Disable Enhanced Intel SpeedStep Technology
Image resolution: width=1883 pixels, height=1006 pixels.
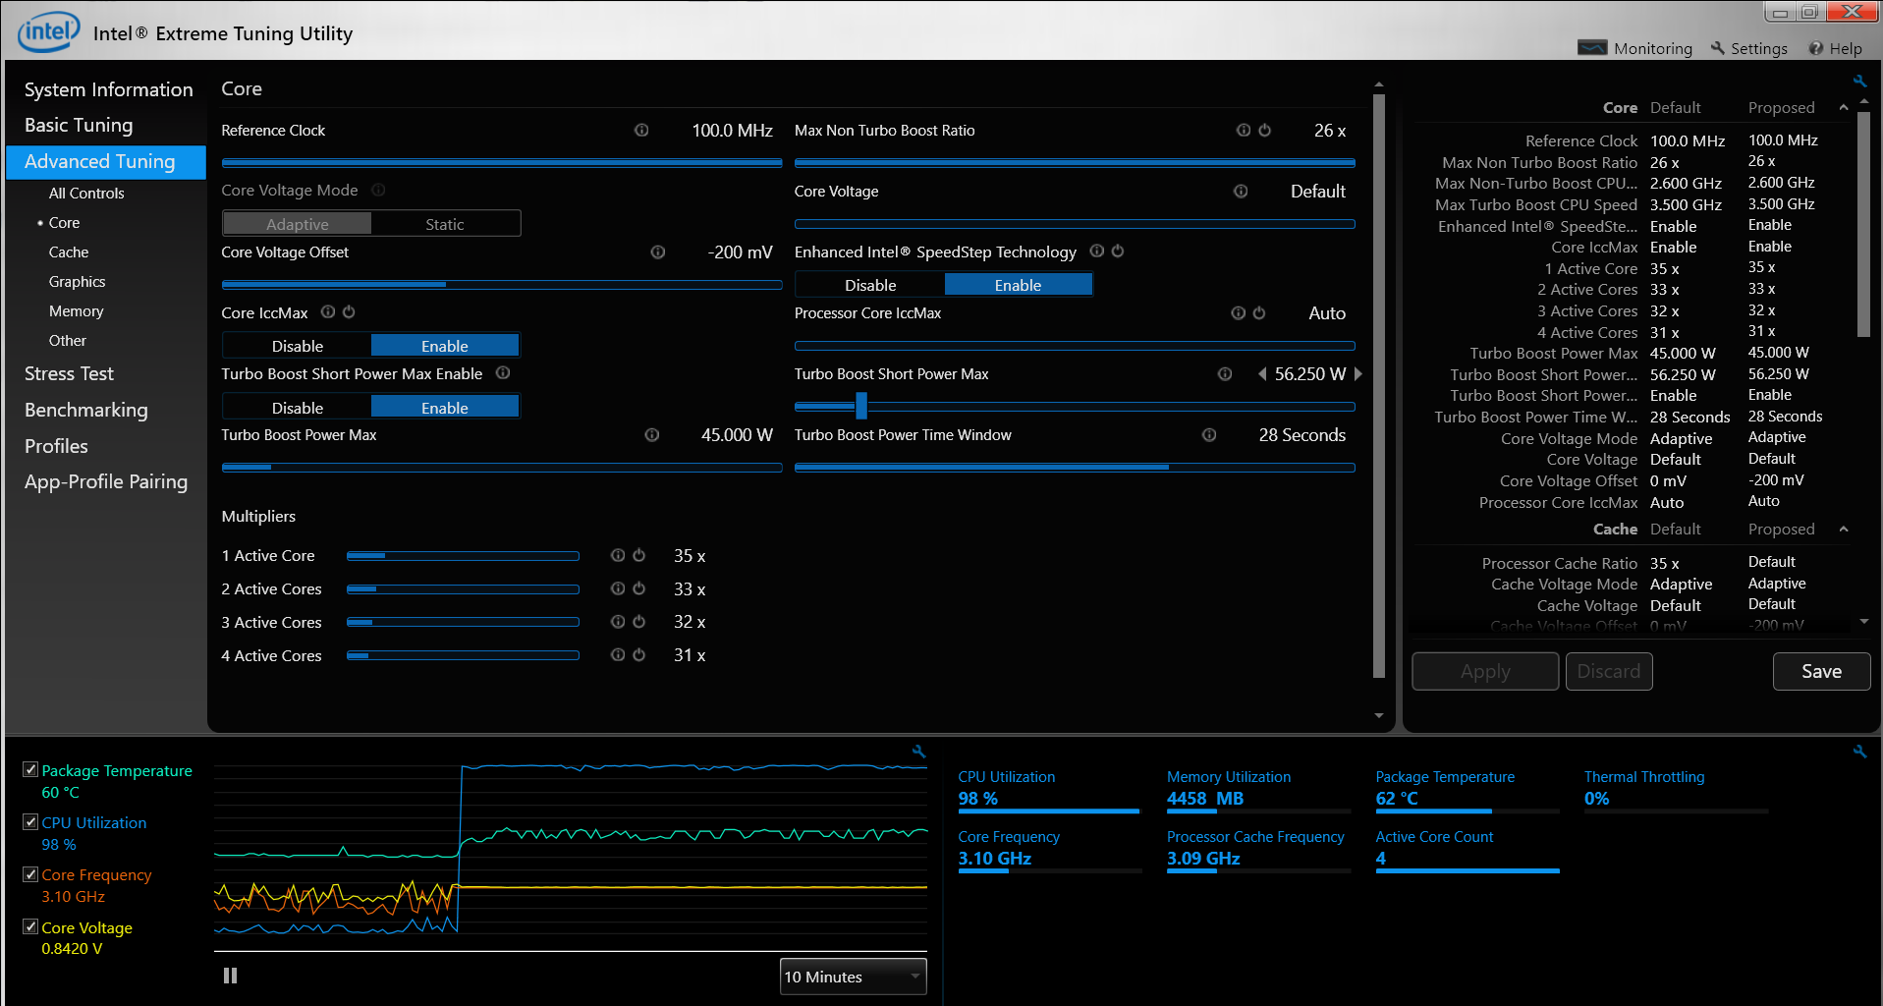[870, 285]
